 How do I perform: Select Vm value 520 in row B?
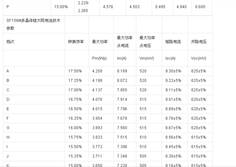coord(143,81)
